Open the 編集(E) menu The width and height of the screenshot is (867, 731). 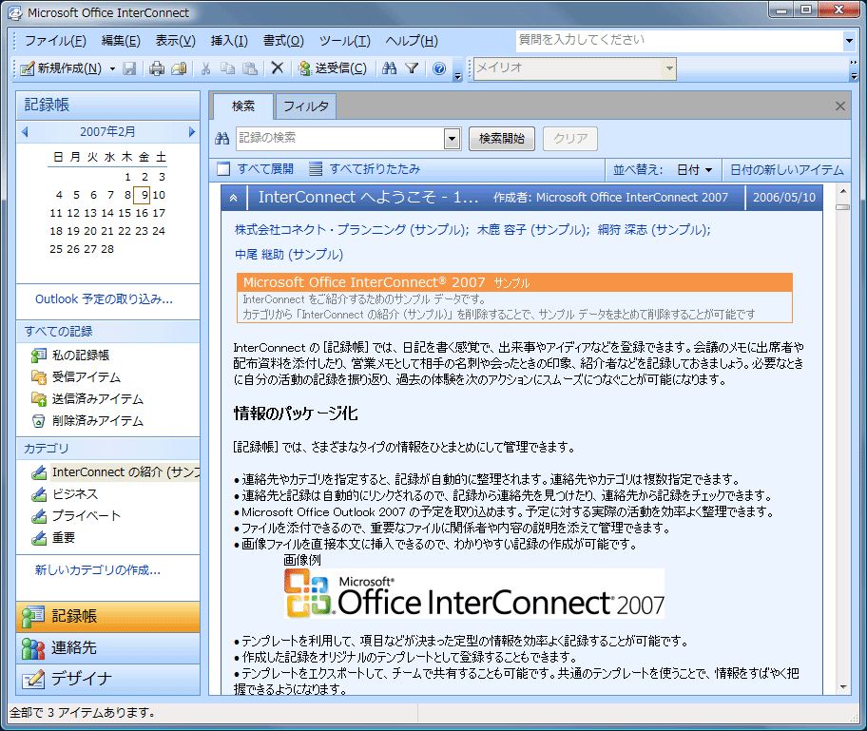121,41
